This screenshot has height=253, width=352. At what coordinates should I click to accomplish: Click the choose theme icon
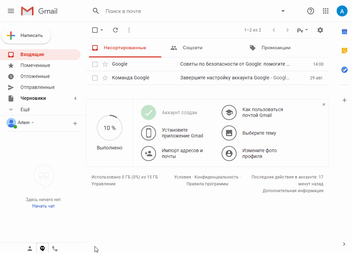pyautogui.click(x=229, y=133)
